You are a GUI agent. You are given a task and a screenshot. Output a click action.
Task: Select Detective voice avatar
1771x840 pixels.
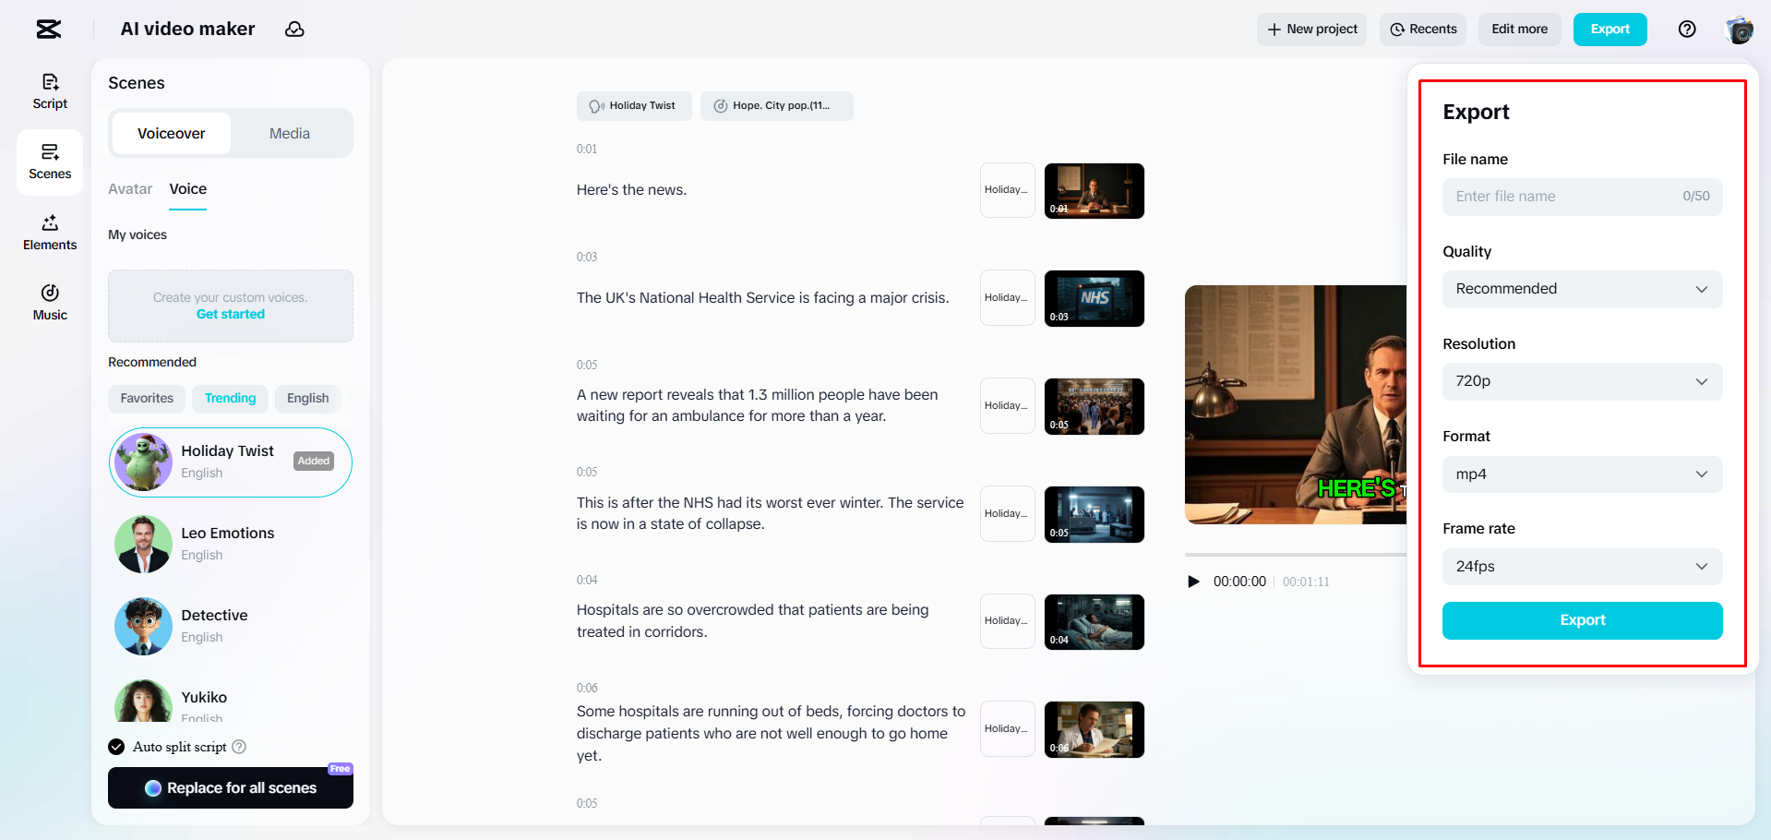(x=143, y=626)
